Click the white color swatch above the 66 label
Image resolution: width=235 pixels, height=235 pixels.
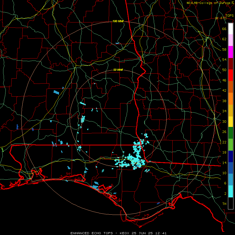point(231,29)
